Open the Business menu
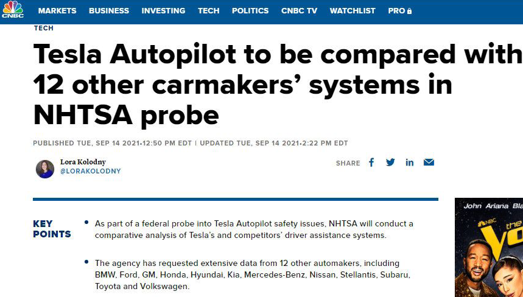The image size is (523, 297). coord(109,11)
